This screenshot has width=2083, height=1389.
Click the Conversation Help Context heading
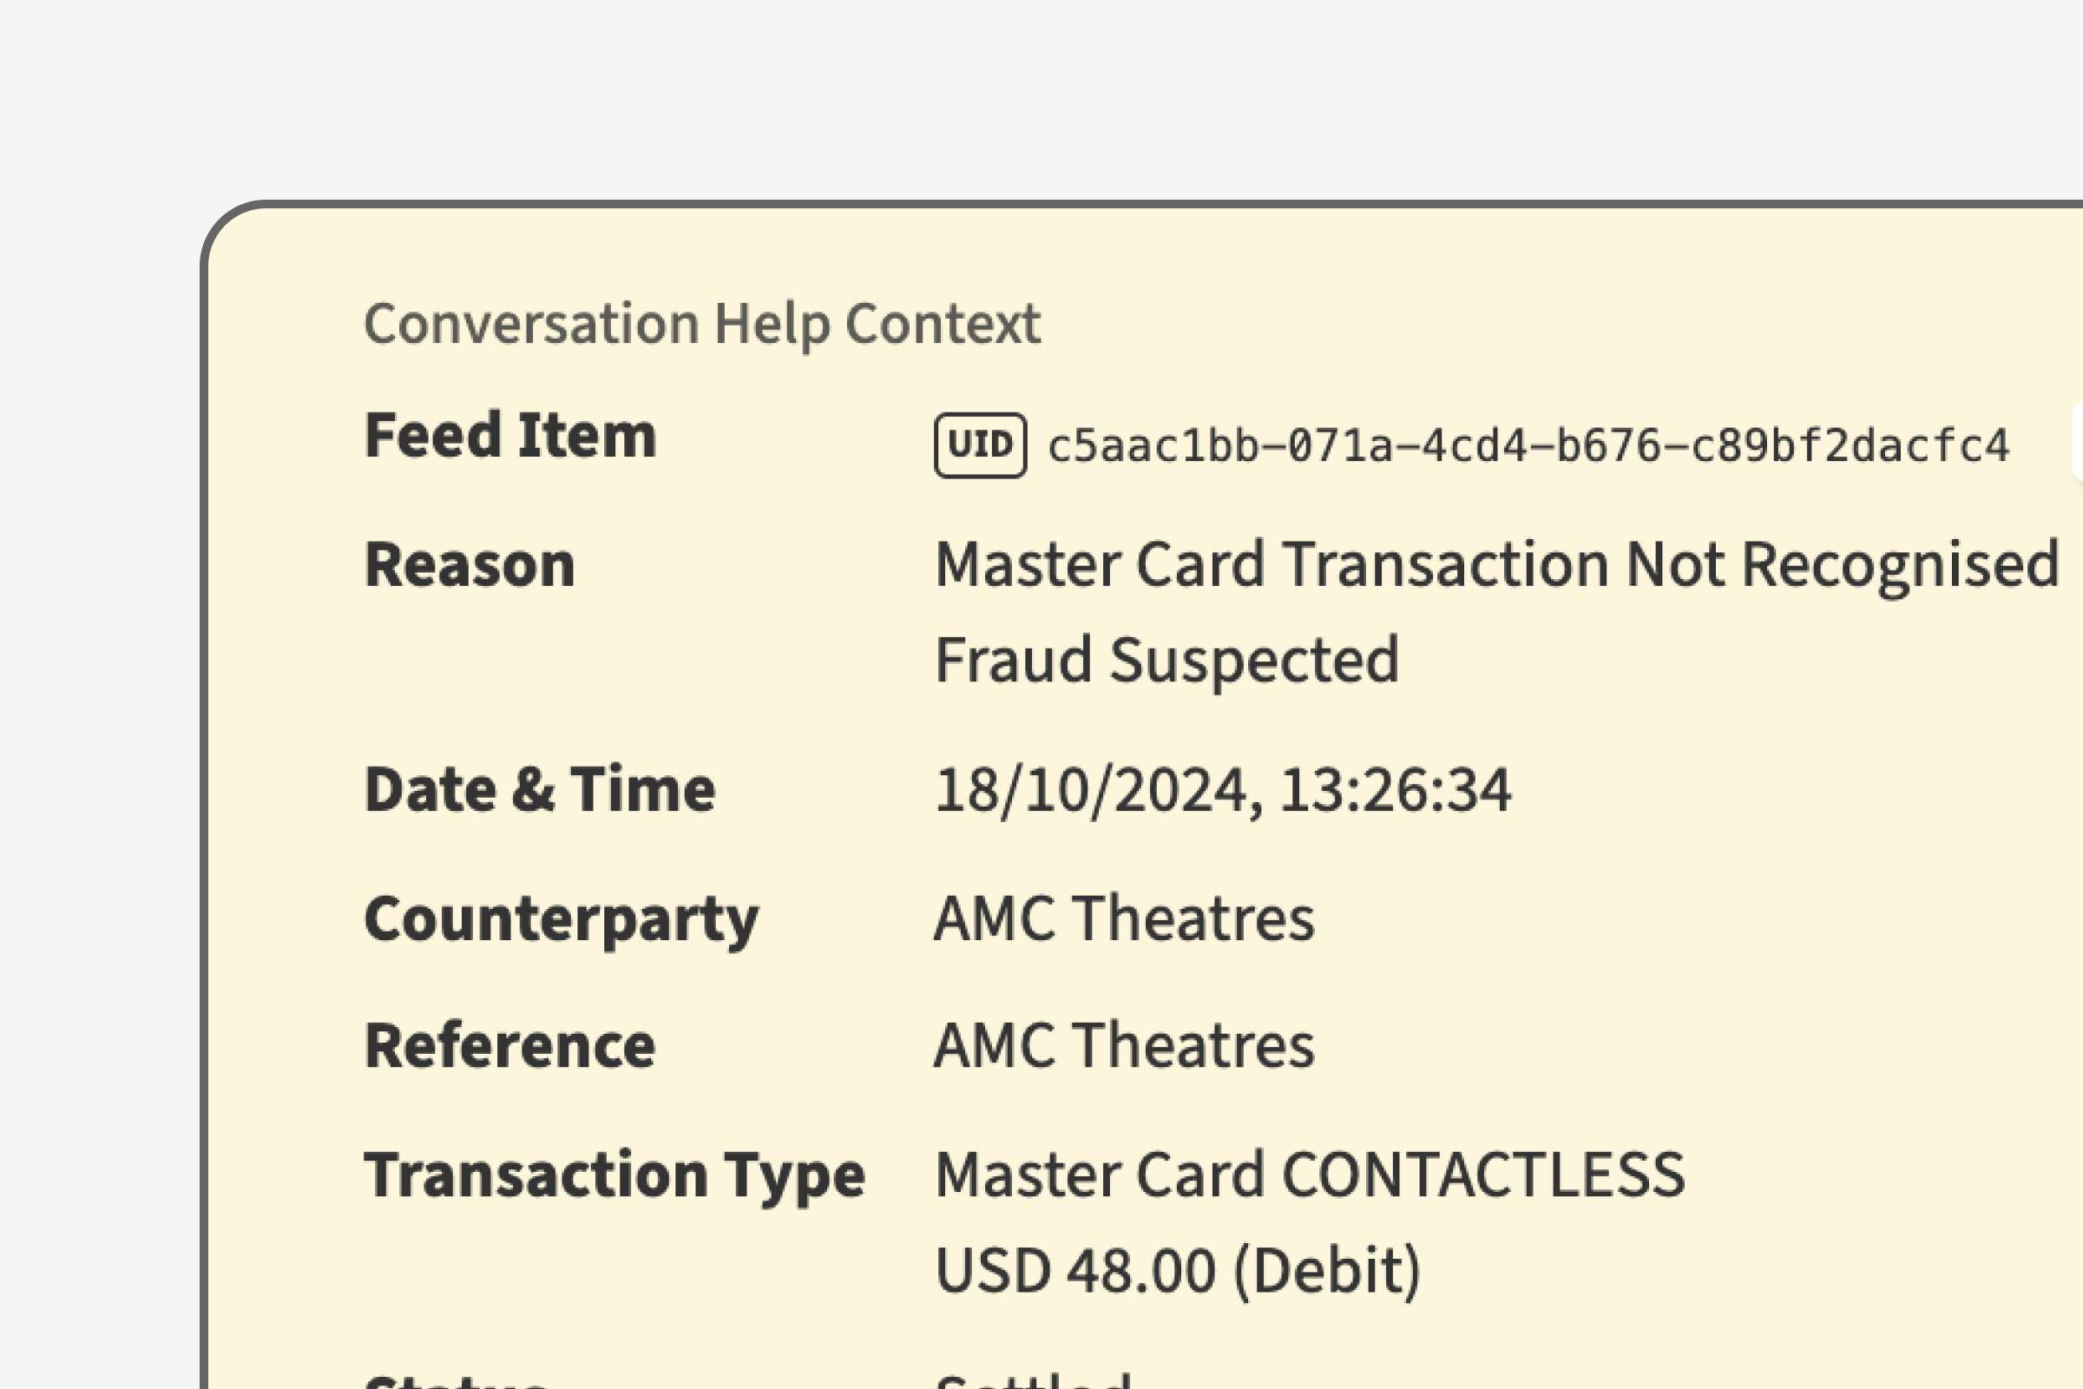pyautogui.click(x=701, y=323)
